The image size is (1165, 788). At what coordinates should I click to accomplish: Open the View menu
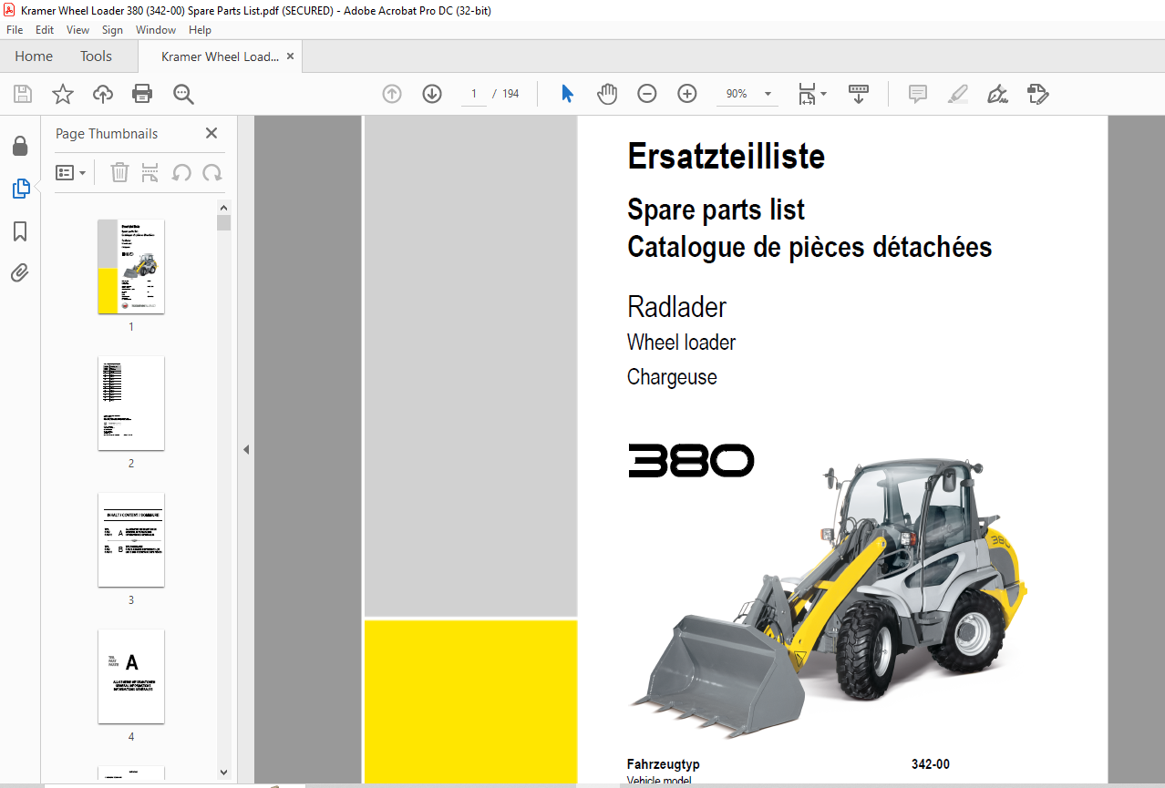78,30
